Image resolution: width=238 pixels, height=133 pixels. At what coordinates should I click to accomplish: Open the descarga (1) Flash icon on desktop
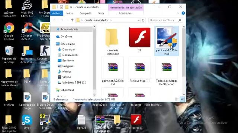[136, 122]
